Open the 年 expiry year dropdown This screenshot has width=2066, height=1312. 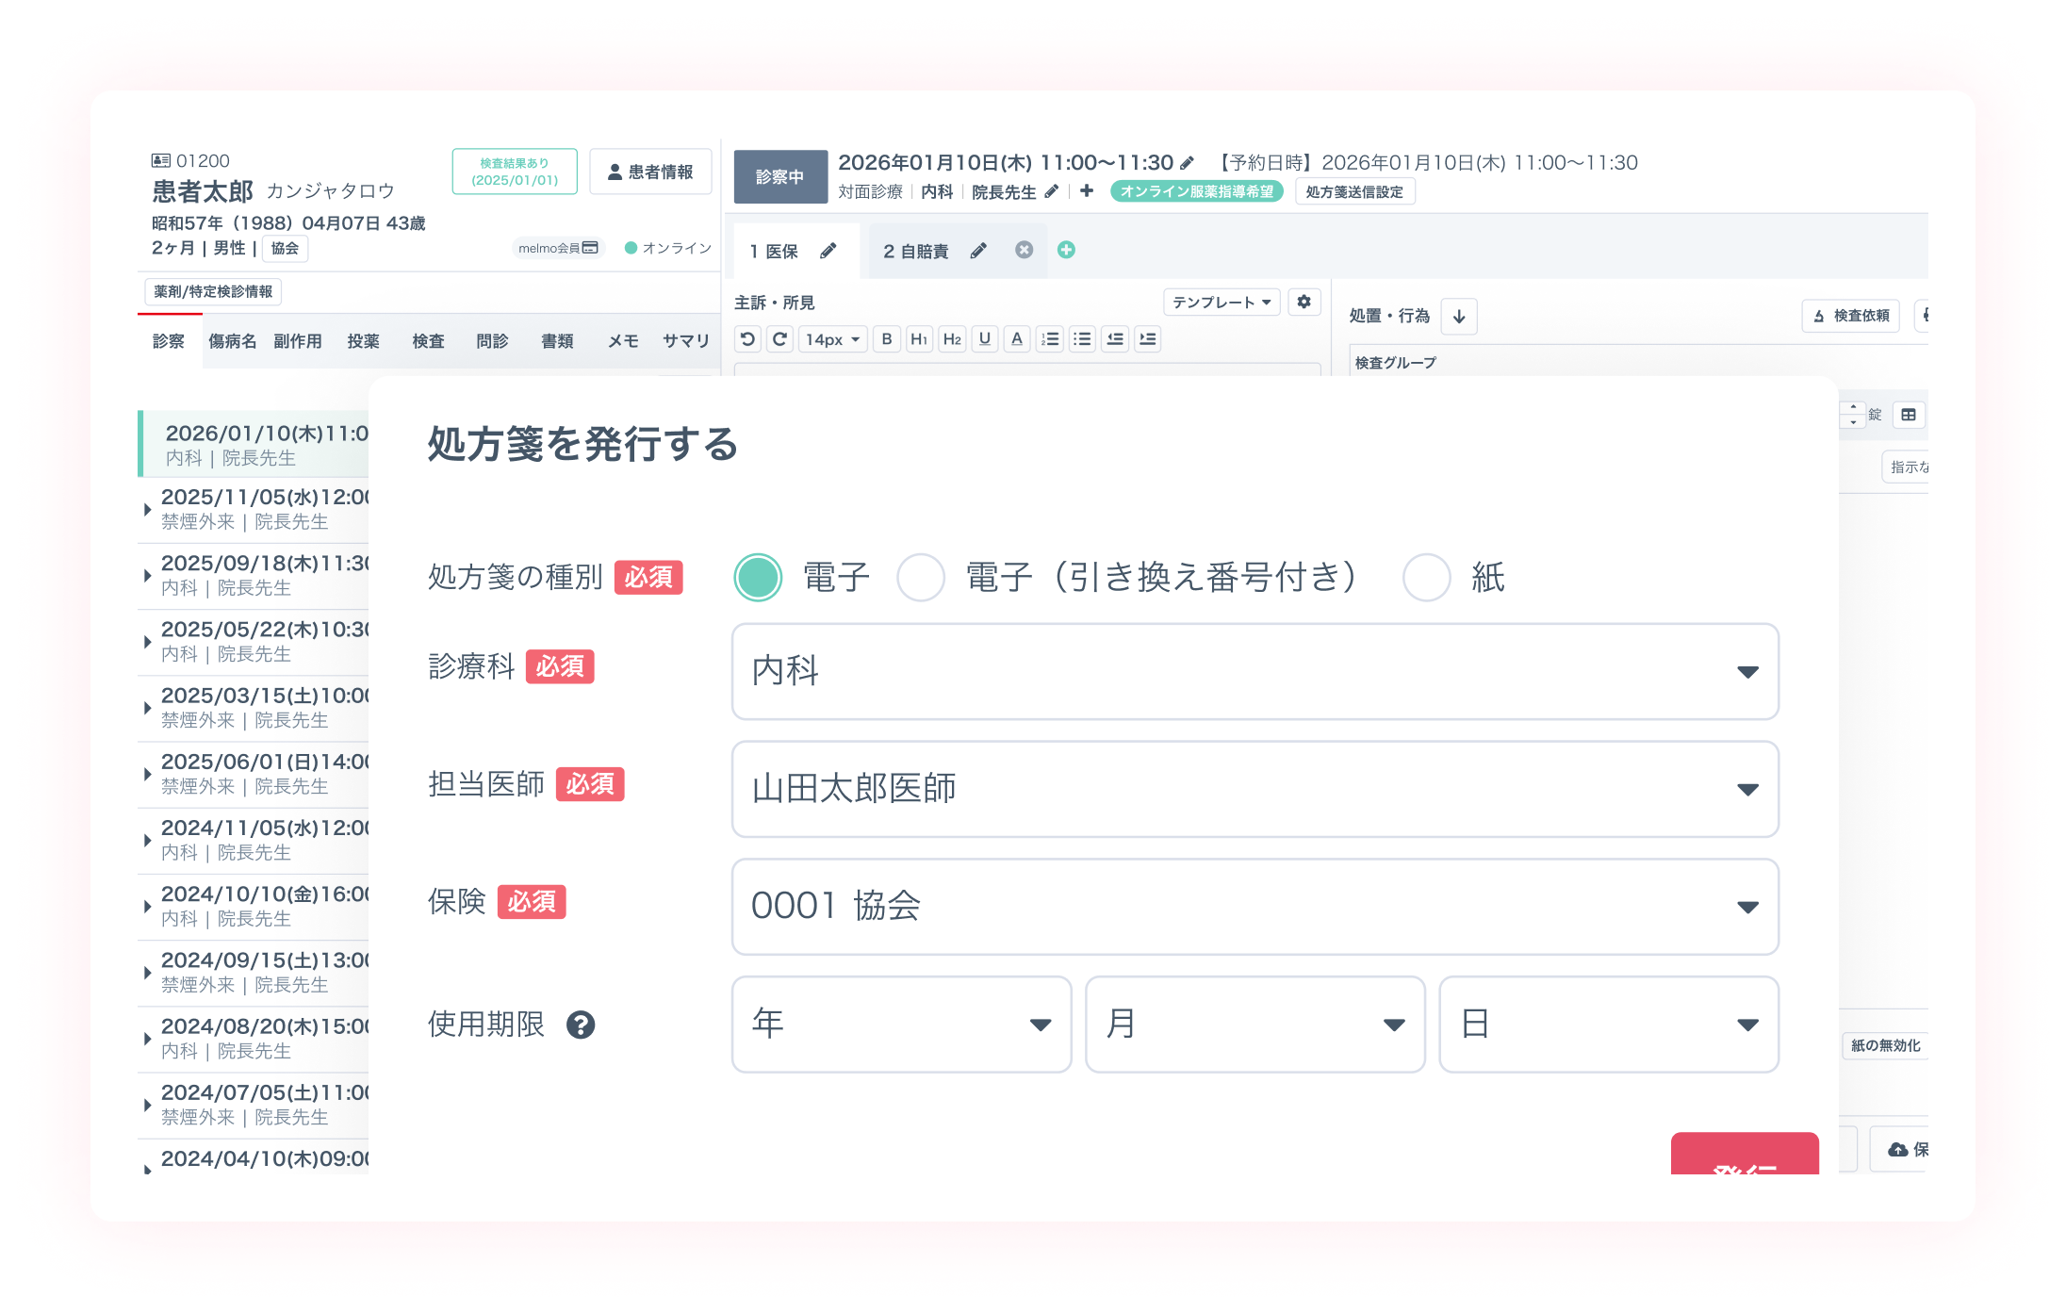901,1025
